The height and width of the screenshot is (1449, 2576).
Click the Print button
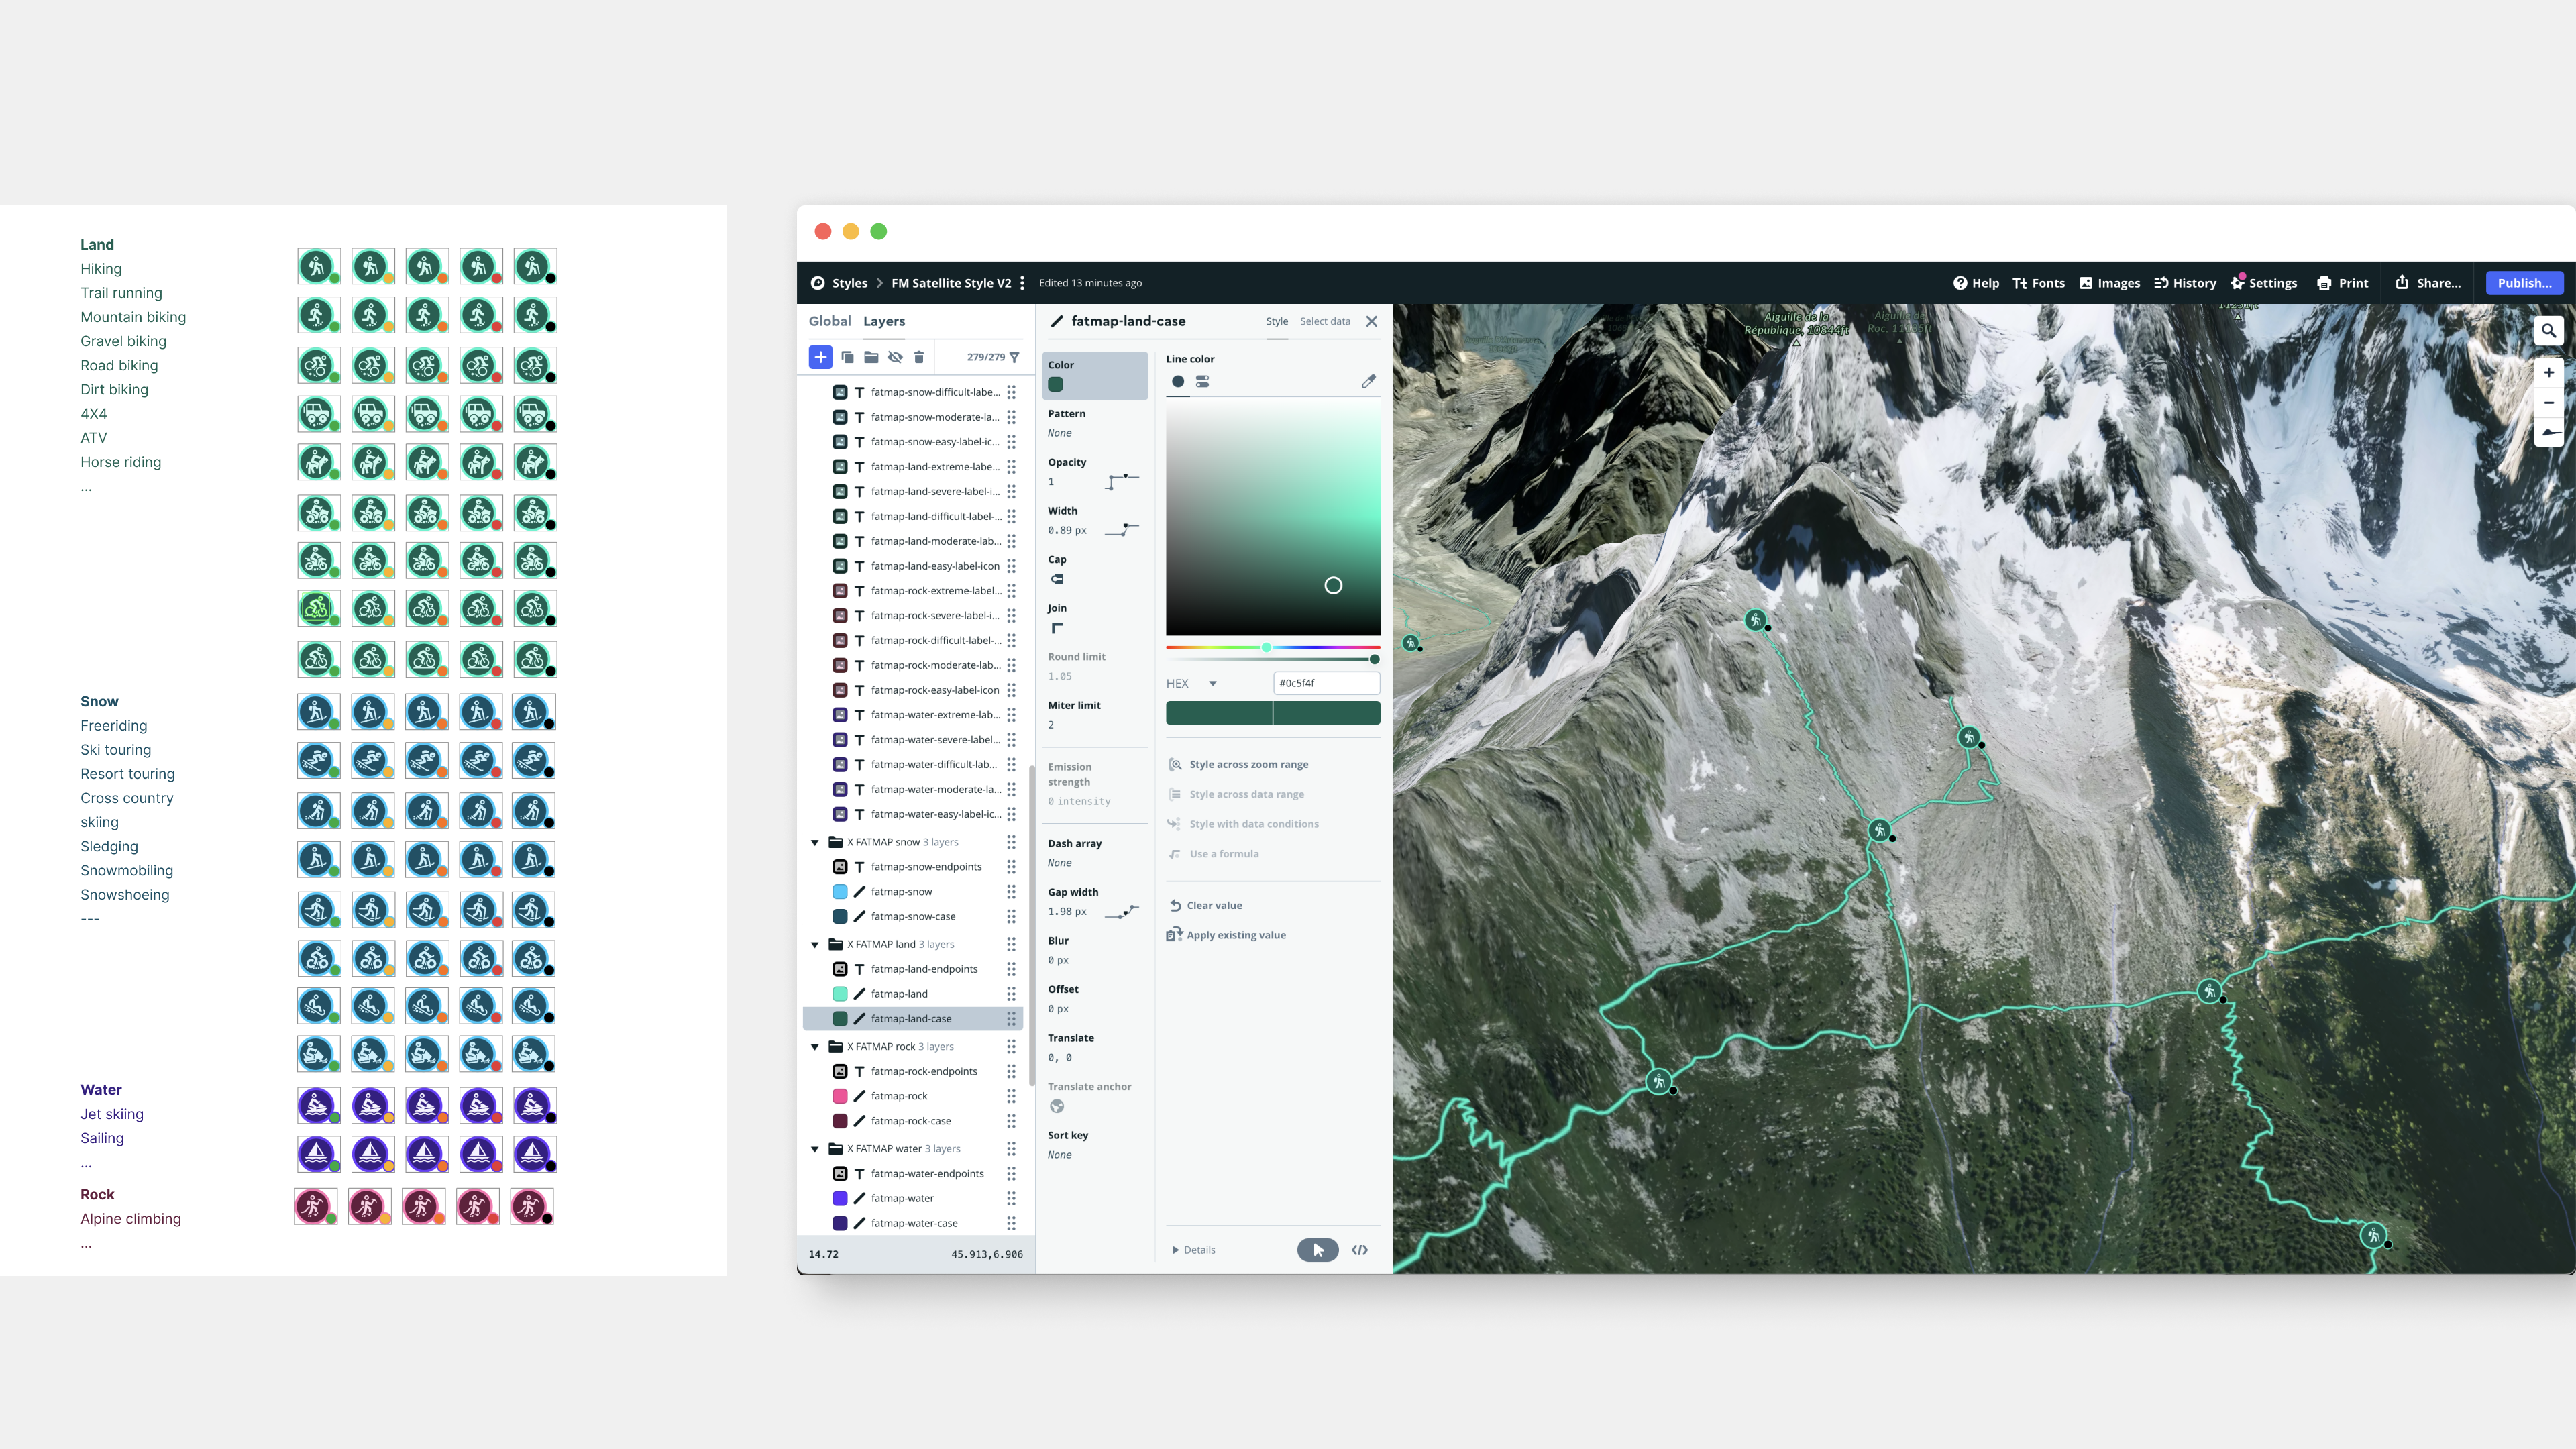(2342, 283)
